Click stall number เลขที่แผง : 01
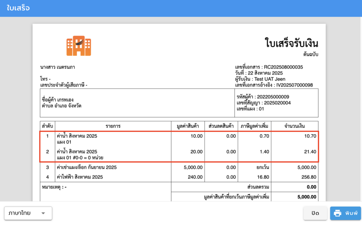The width and height of the screenshot is (362, 225). pos(250,109)
